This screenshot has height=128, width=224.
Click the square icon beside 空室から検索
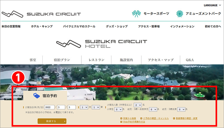[x=121, y=118]
